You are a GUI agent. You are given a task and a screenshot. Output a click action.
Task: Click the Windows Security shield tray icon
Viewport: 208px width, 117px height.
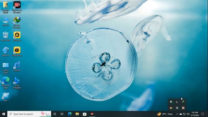coord(171,102)
